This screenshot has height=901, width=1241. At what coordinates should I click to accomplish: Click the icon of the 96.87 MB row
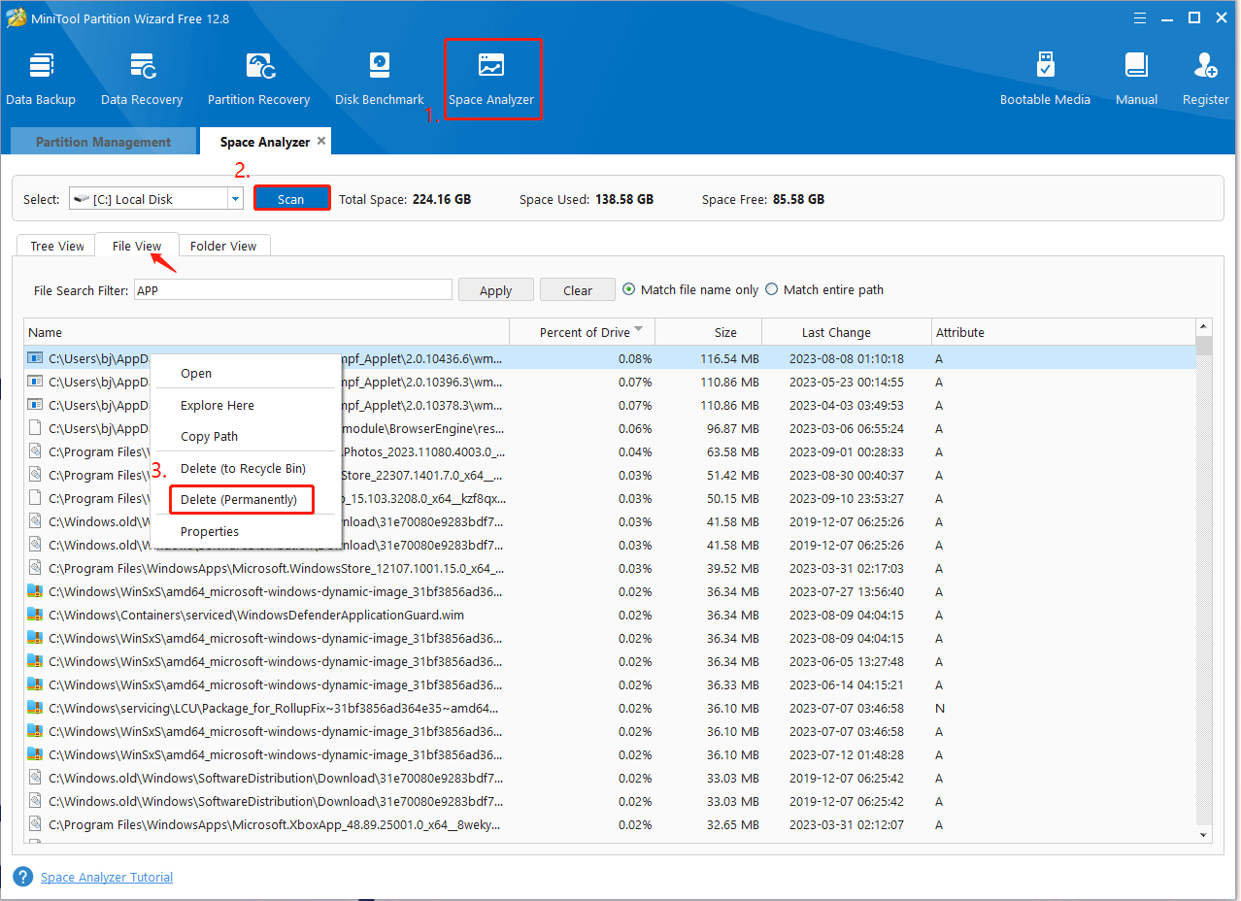click(35, 428)
